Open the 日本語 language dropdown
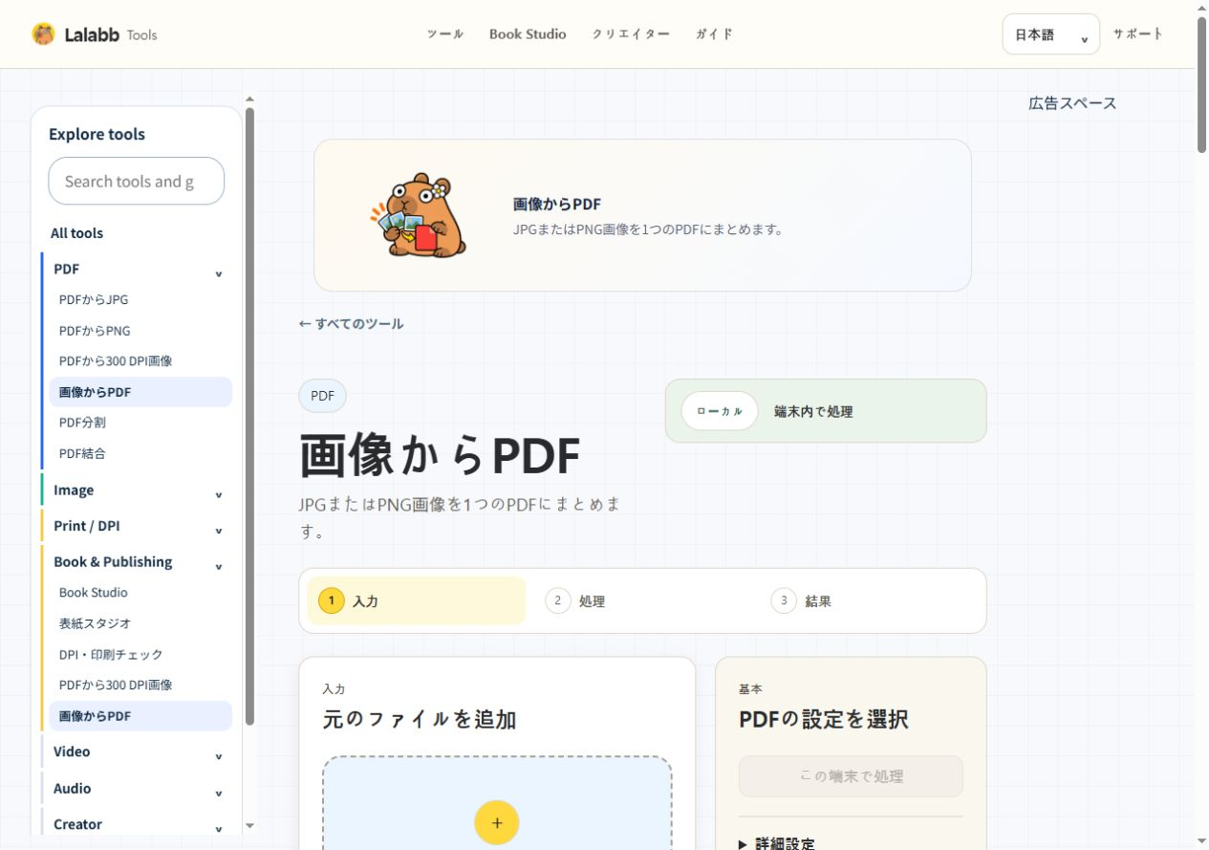The width and height of the screenshot is (1209, 850). [x=1051, y=34]
